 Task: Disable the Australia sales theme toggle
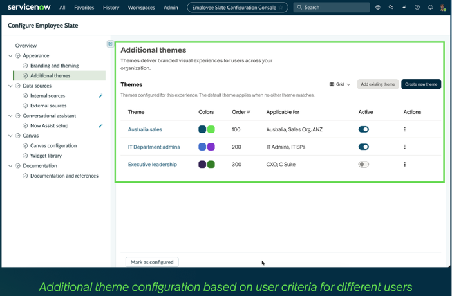tap(364, 129)
